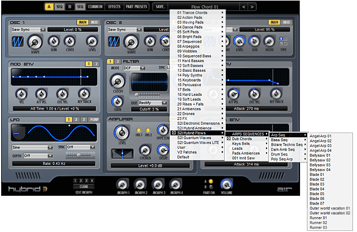Click the Morph 3 knob

[158, 184]
